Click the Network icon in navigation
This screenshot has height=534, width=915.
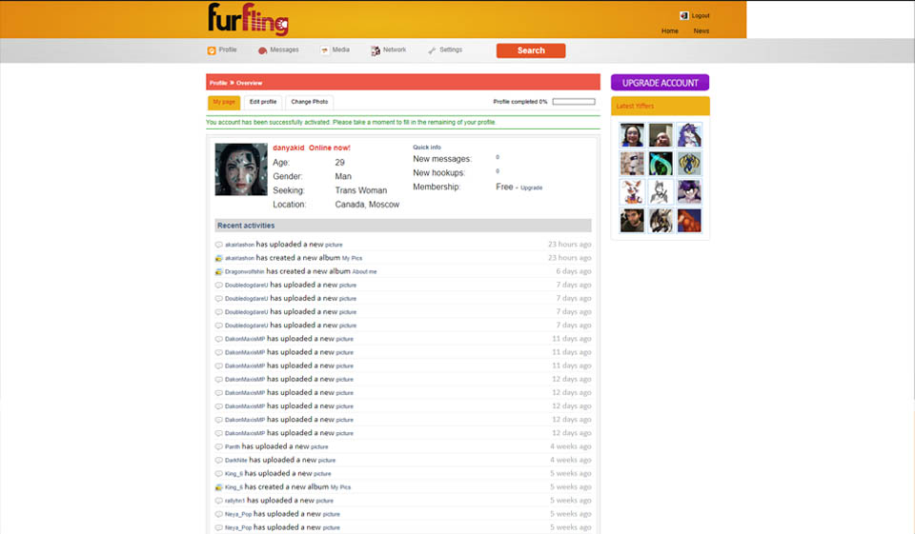pyautogui.click(x=376, y=50)
